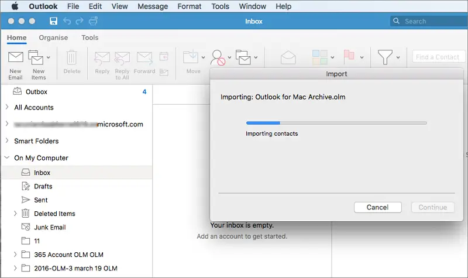Click the import progress bar
The image size is (468, 278).
336,123
